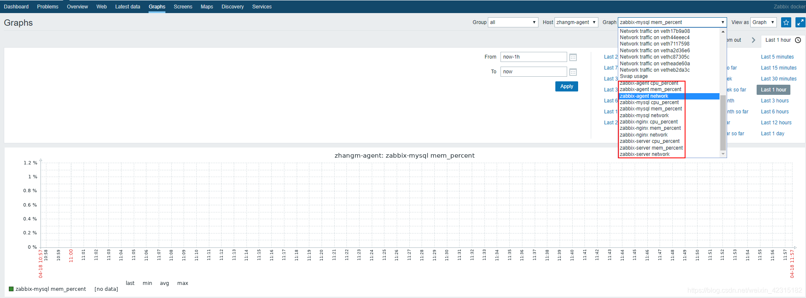Select zabbix-server network option
Image resolution: width=806 pixels, height=298 pixels.
[x=669, y=154]
